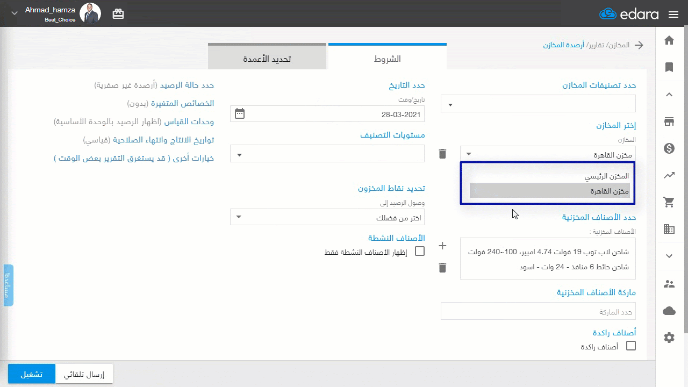Switch to the الشروط tab

(x=388, y=57)
